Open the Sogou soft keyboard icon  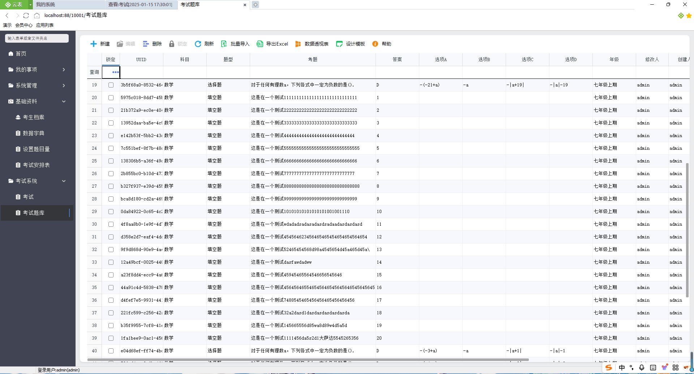pyautogui.click(x=653, y=367)
